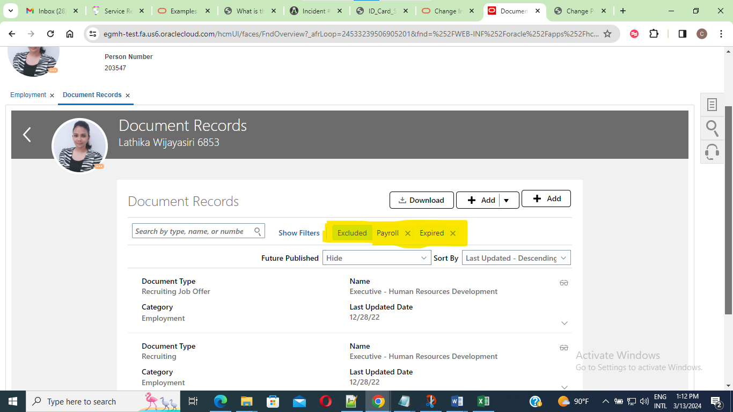Click the red extension icon in toolbar
The width and height of the screenshot is (733, 412).
[x=634, y=34]
